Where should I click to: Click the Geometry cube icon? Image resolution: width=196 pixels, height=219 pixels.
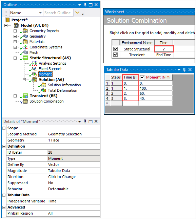[25, 36]
